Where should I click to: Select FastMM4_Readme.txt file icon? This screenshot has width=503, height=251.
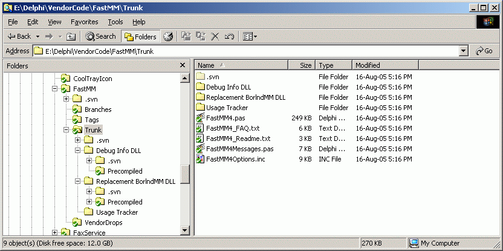pyautogui.click(x=200, y=139)
